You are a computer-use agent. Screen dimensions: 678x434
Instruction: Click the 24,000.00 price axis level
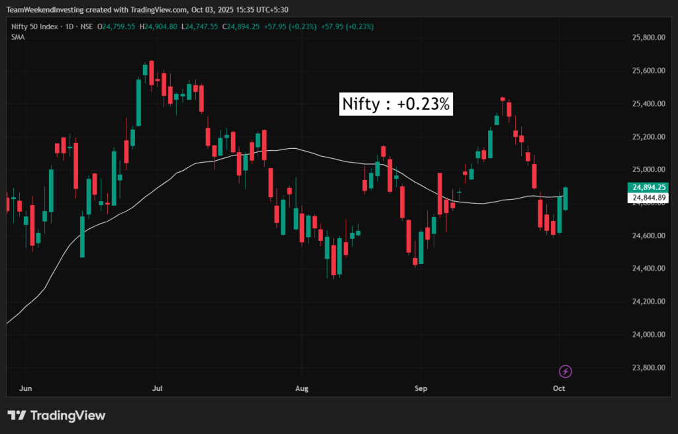(648, 335)
